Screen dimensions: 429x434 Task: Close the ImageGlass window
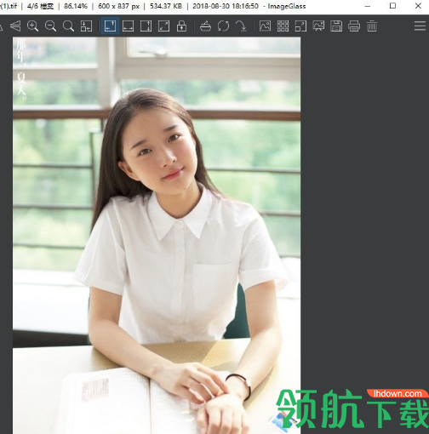pyautogui.click(x=418, y=6)
